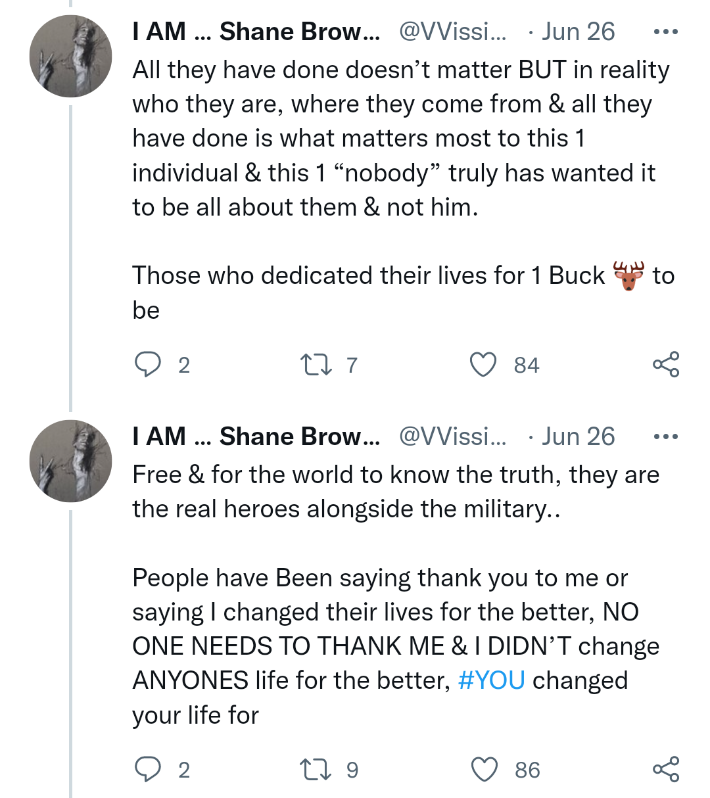The width and height of the screenshot is (710, 798).
Task: Reply to the first tweet about 1 Buck
Action: coord(148,364)
